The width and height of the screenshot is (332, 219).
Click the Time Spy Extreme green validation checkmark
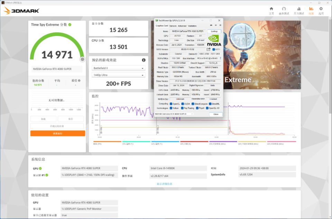[70, 25]
